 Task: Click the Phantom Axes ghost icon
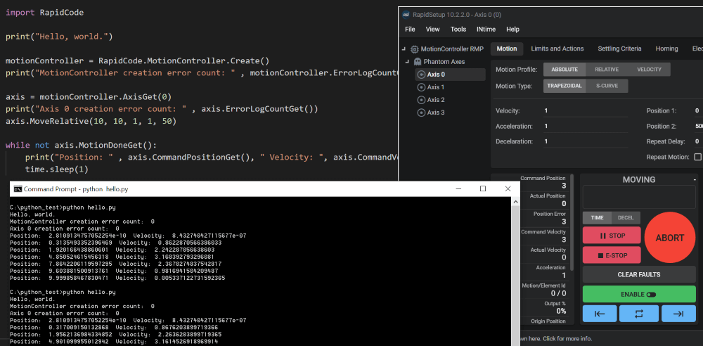pyautogui.click(x=418, y=61)
